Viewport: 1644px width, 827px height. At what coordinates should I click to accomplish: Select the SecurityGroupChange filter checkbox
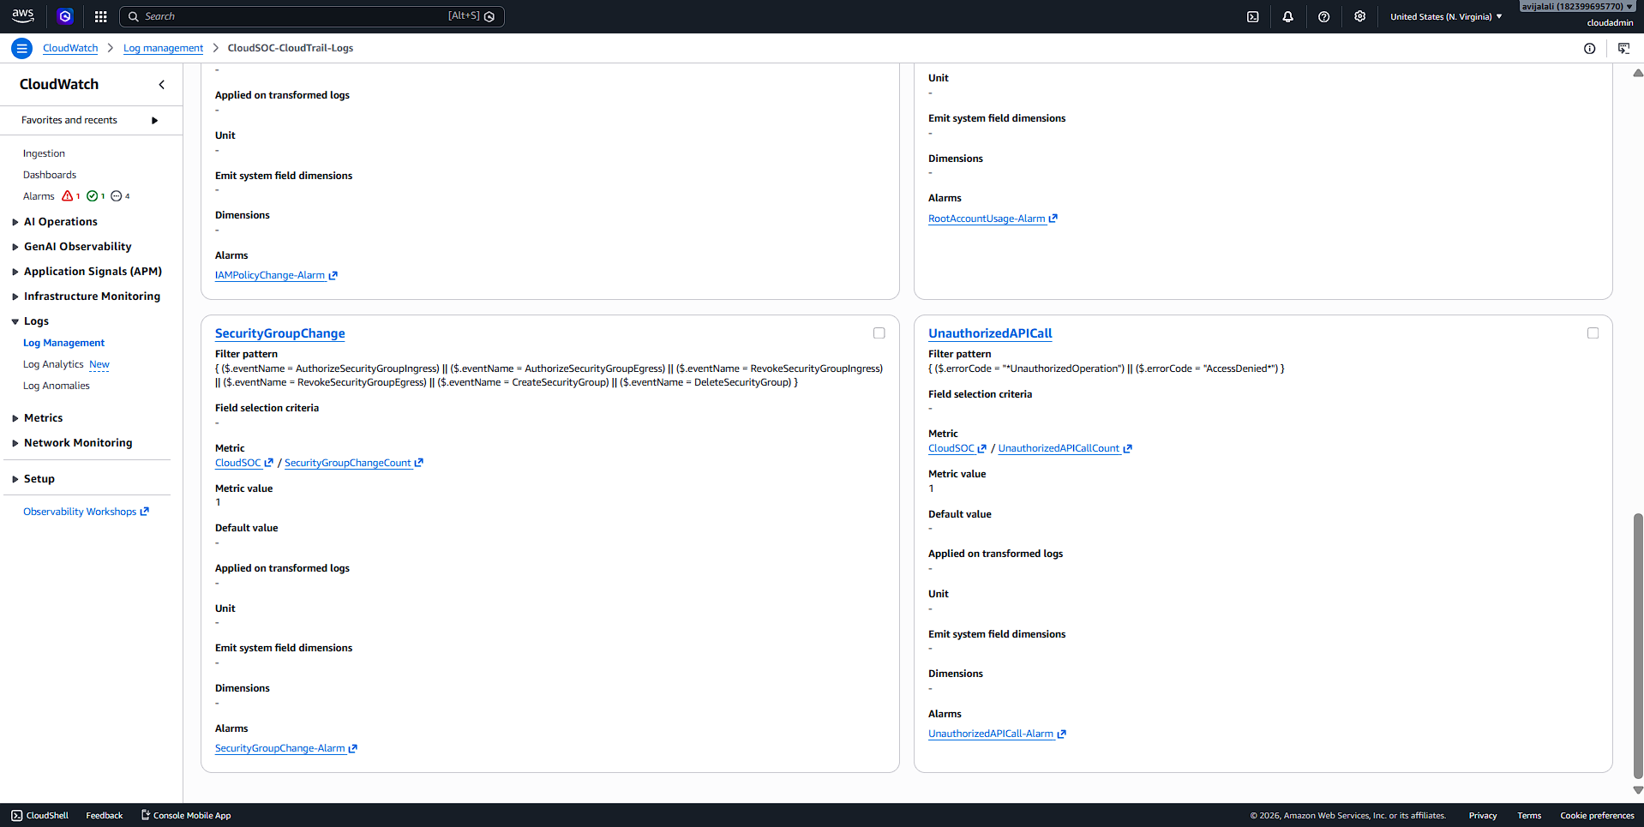click(879, 333)
